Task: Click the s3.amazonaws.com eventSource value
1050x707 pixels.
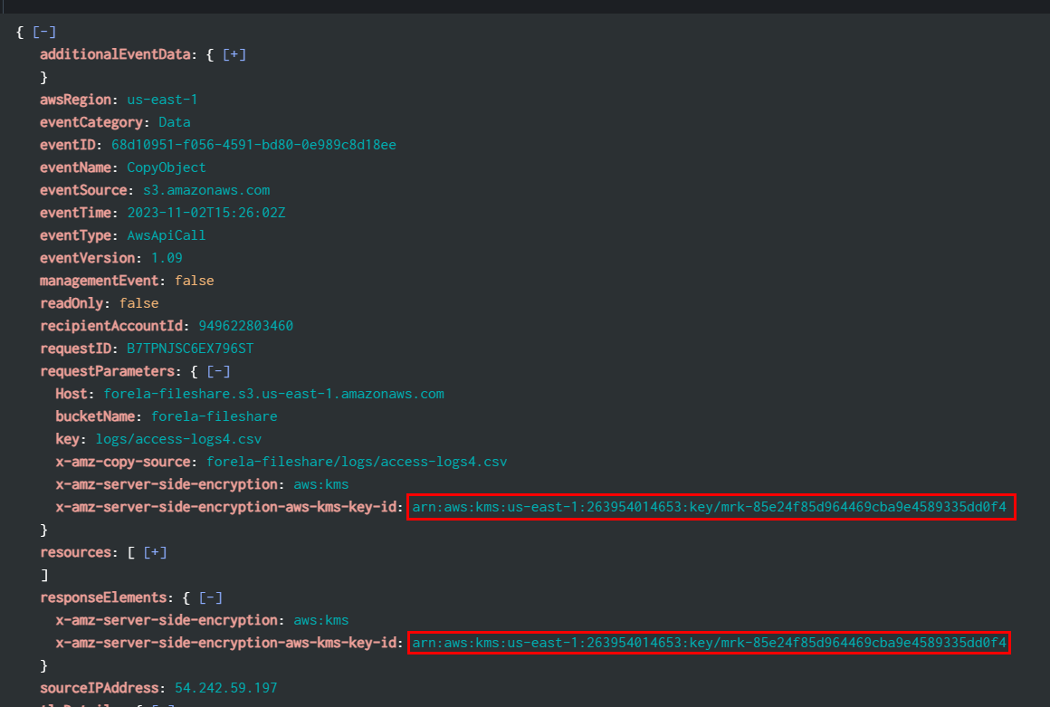Action: (x=206, y=190)
